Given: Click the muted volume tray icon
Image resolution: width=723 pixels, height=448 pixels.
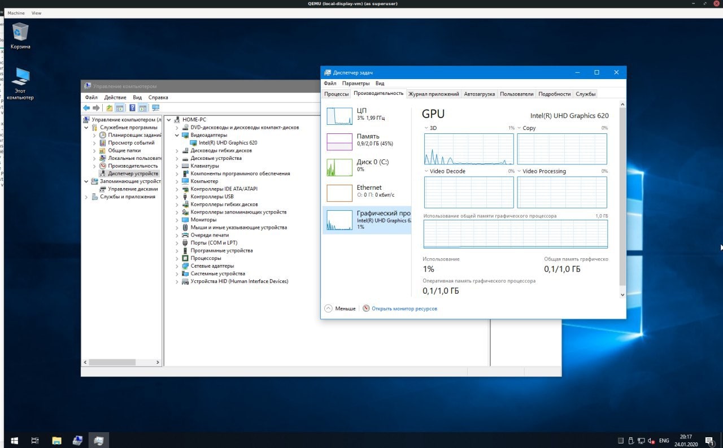Looking at the screenshot, I should point(651,441).
